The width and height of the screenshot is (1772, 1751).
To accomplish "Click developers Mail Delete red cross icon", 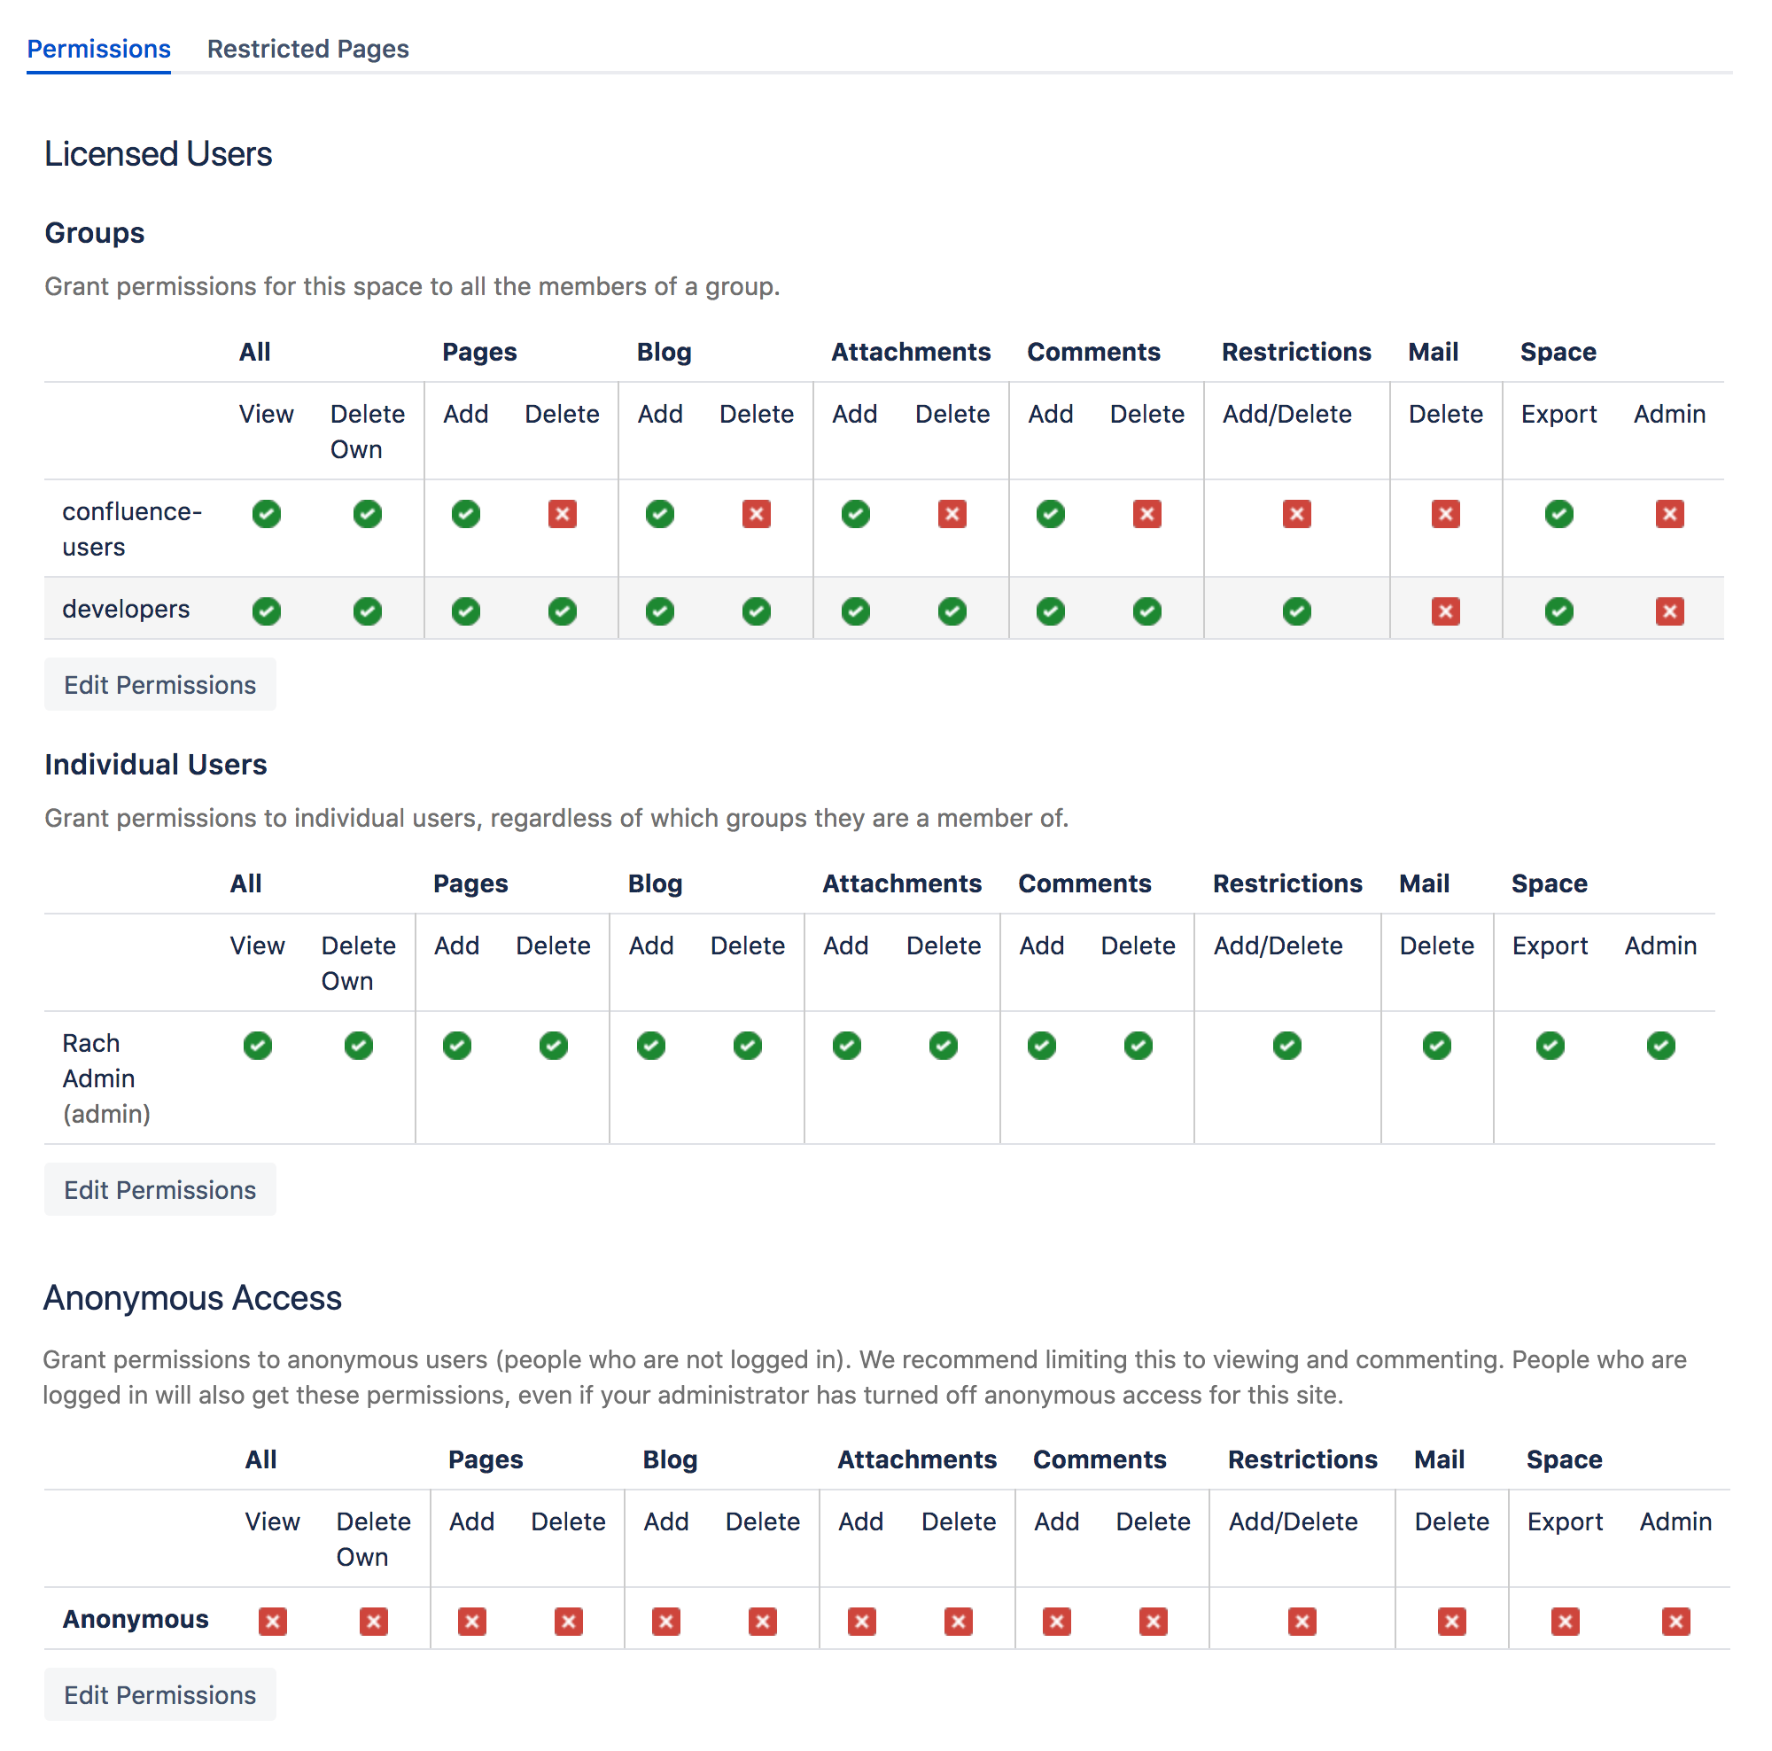I will click(1445, 611).
